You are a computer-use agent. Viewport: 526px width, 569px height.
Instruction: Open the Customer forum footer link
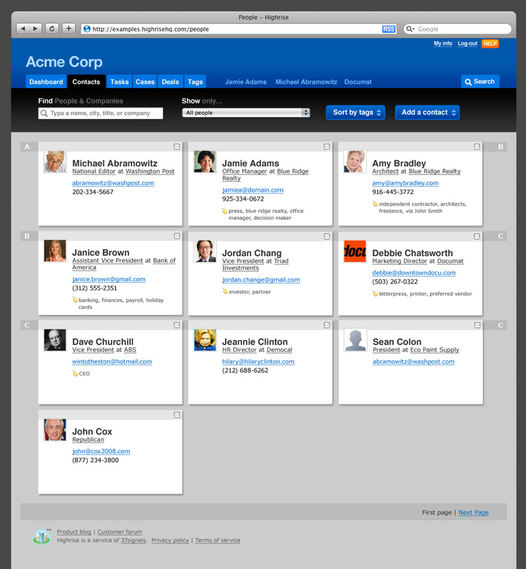119,531
